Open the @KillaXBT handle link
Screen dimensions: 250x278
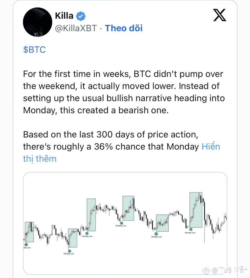75,28
